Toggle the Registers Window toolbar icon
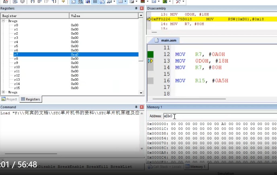The height and width of the screenshot is (175, 277). (95, 2)
